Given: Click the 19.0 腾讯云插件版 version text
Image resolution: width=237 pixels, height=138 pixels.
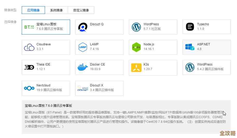Looking at the screenshot, I should pyautogui.click(x=49, y=90).
